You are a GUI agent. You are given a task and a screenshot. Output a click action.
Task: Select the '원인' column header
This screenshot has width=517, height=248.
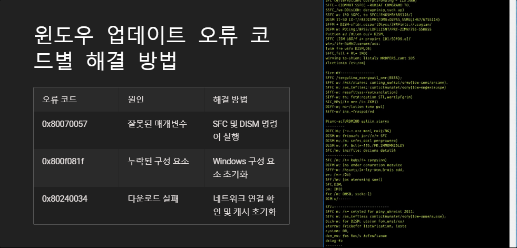click(x=162, y=100)
